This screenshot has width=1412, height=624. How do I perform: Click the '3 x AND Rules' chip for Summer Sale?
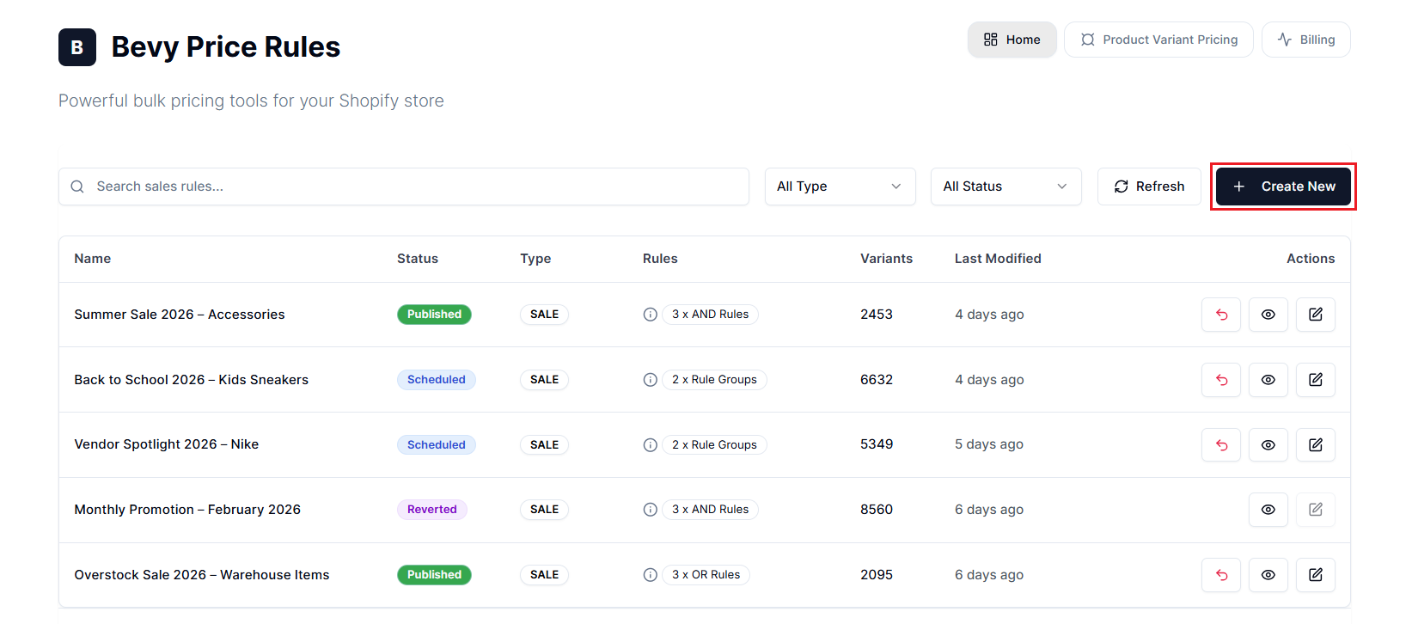[710, 315]
